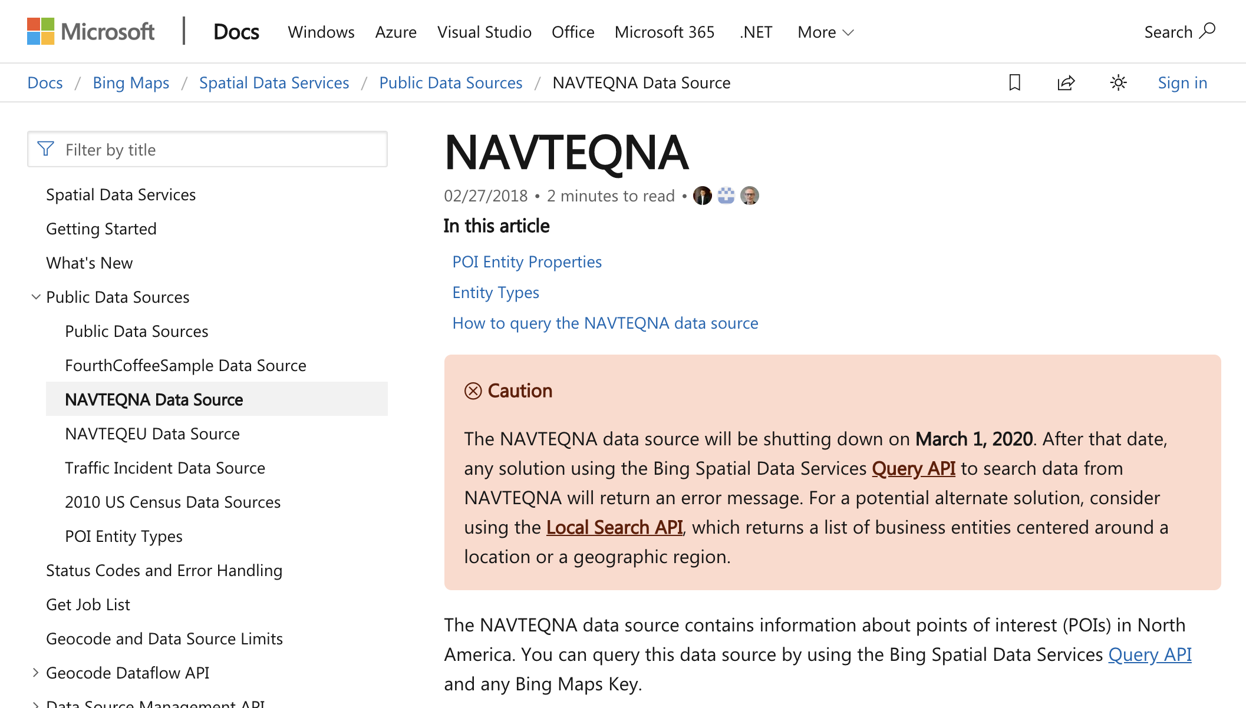The image size is (1246, 708).
Task: Jump to How to query NAVTEQNA section
Action: pyautogui.click(x=605, y=323)
